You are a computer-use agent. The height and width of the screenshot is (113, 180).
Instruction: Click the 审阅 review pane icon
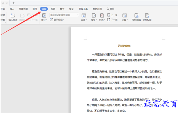point(84,15)
